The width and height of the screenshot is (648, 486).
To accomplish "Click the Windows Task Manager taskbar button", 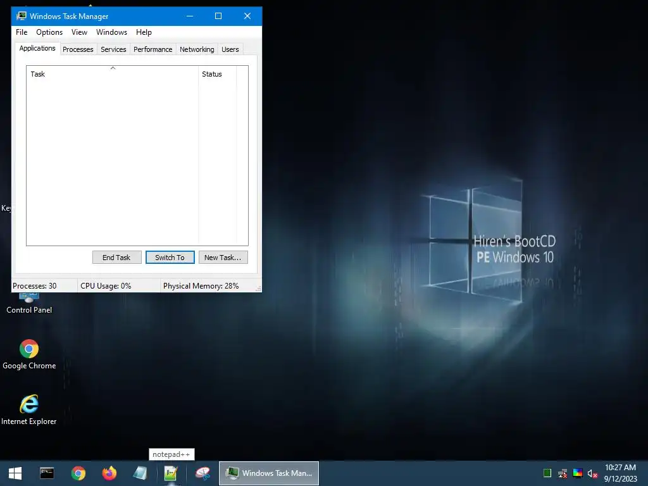I will (268, 473).
